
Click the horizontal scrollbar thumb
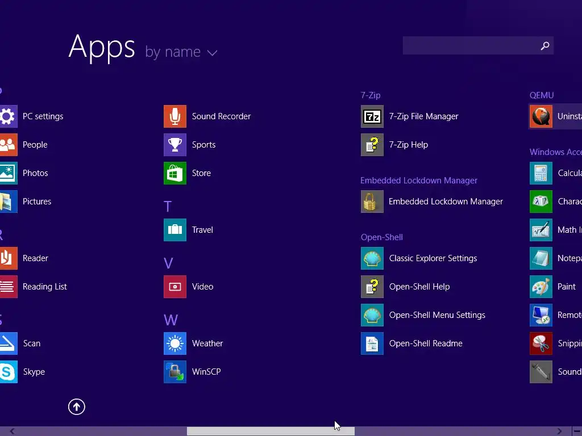(271, 431)
